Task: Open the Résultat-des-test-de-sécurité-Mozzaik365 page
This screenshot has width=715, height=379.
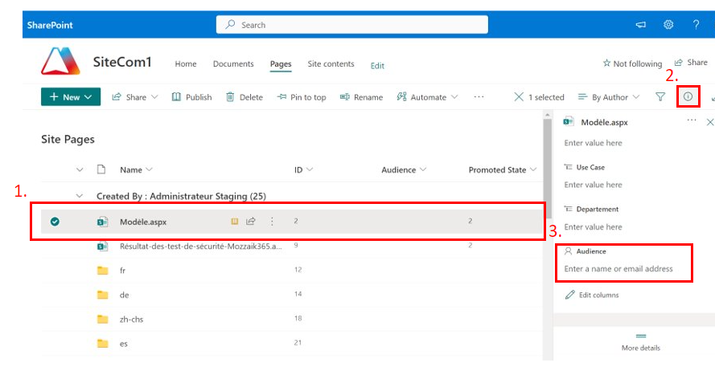Action: point(200,247)
